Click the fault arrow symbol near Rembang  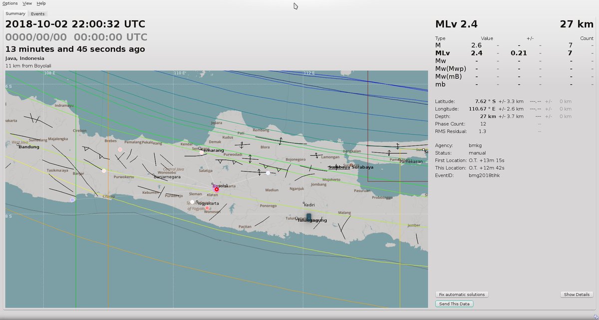(x=281, y=141)
